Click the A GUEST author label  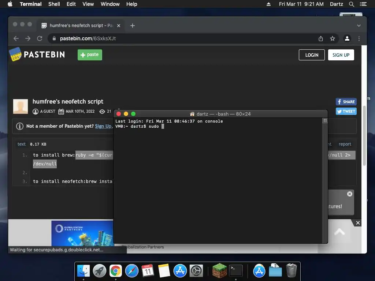(x=48, y=111)
